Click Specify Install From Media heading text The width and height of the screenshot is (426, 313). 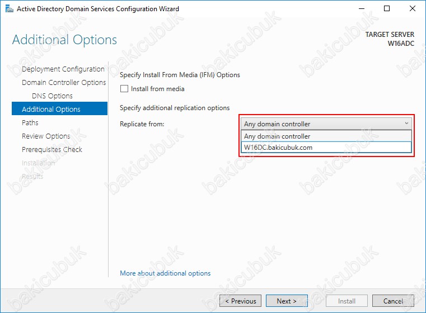(180, 75)
